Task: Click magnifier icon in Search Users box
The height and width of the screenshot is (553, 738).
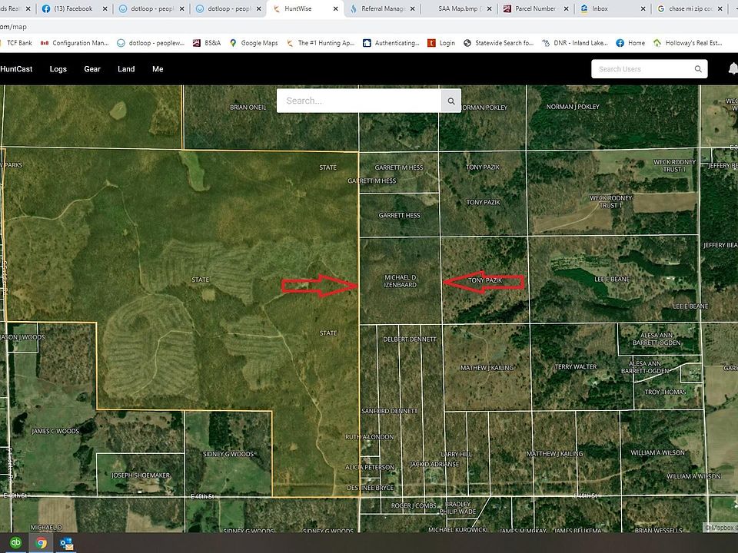Action: [698, 69]
